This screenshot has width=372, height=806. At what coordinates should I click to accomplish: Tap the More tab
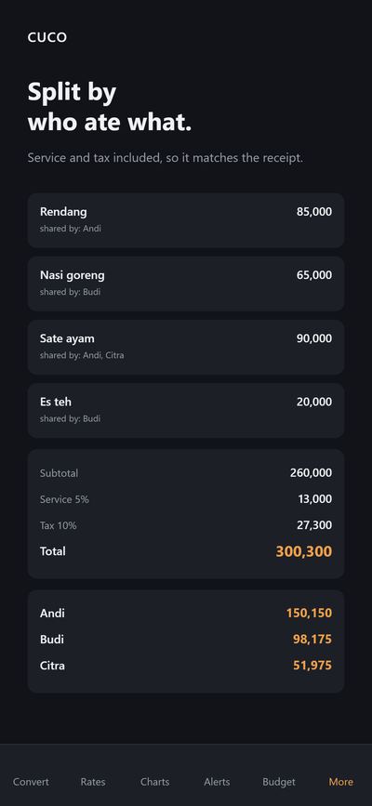click(341, 782)
